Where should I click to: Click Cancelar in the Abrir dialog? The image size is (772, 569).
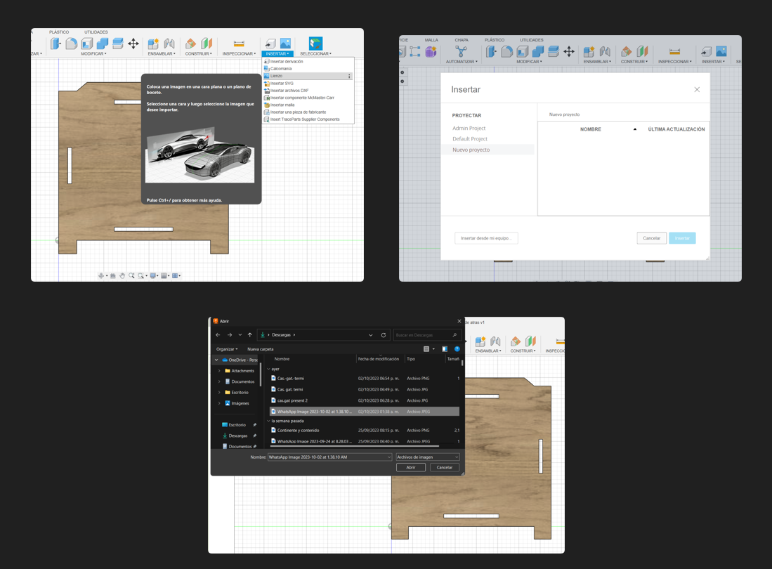coord(445,468)
